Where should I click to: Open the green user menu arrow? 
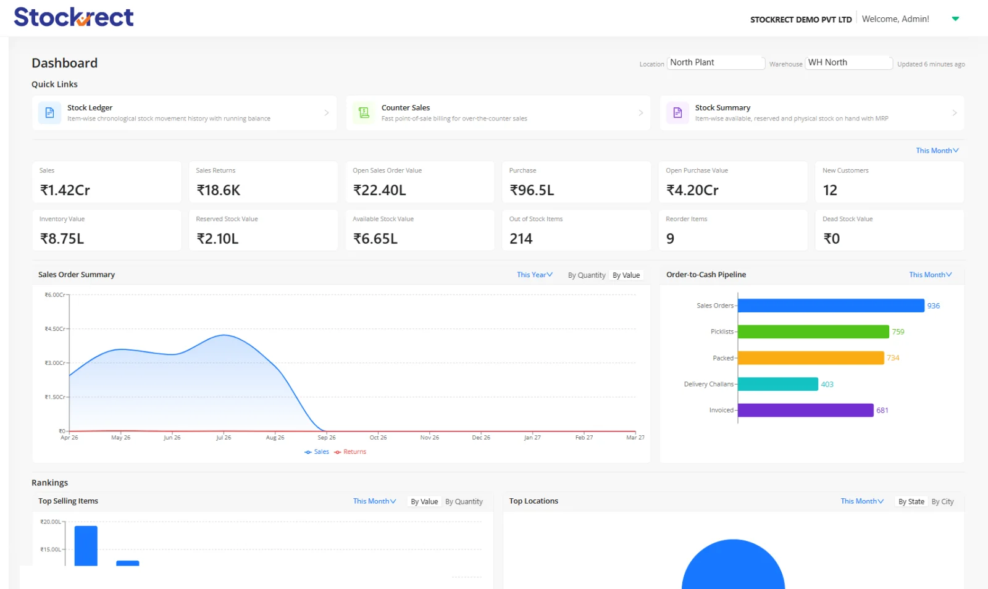click(955, 19)
